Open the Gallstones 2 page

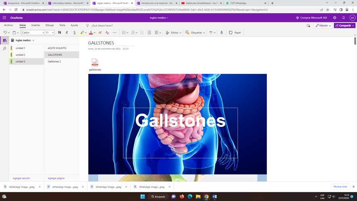(x=62, y=62)
